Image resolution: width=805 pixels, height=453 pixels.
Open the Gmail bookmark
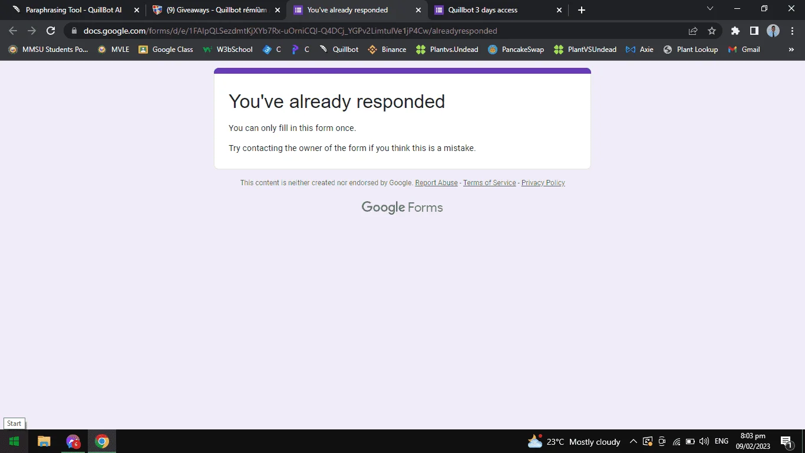744,50
